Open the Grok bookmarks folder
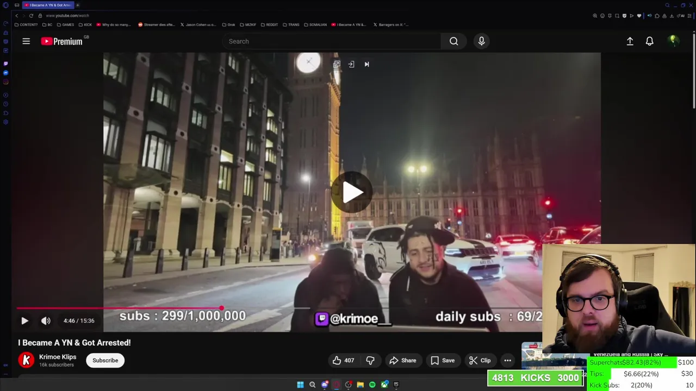The width and height of the screenshot is (696, 391). (229, 24)
